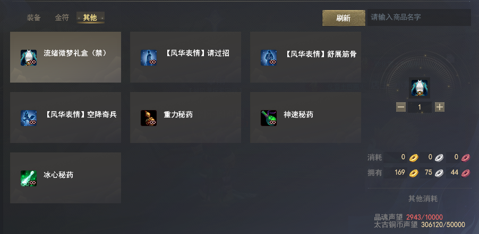Viewport: 479px width, 234px height.
Task: Click the quantity number field
Action: click(420, 107)
